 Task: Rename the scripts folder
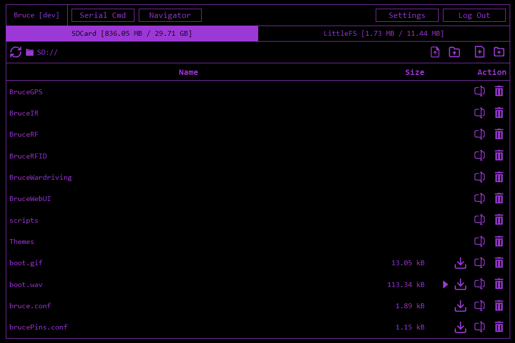coord(479,220)
